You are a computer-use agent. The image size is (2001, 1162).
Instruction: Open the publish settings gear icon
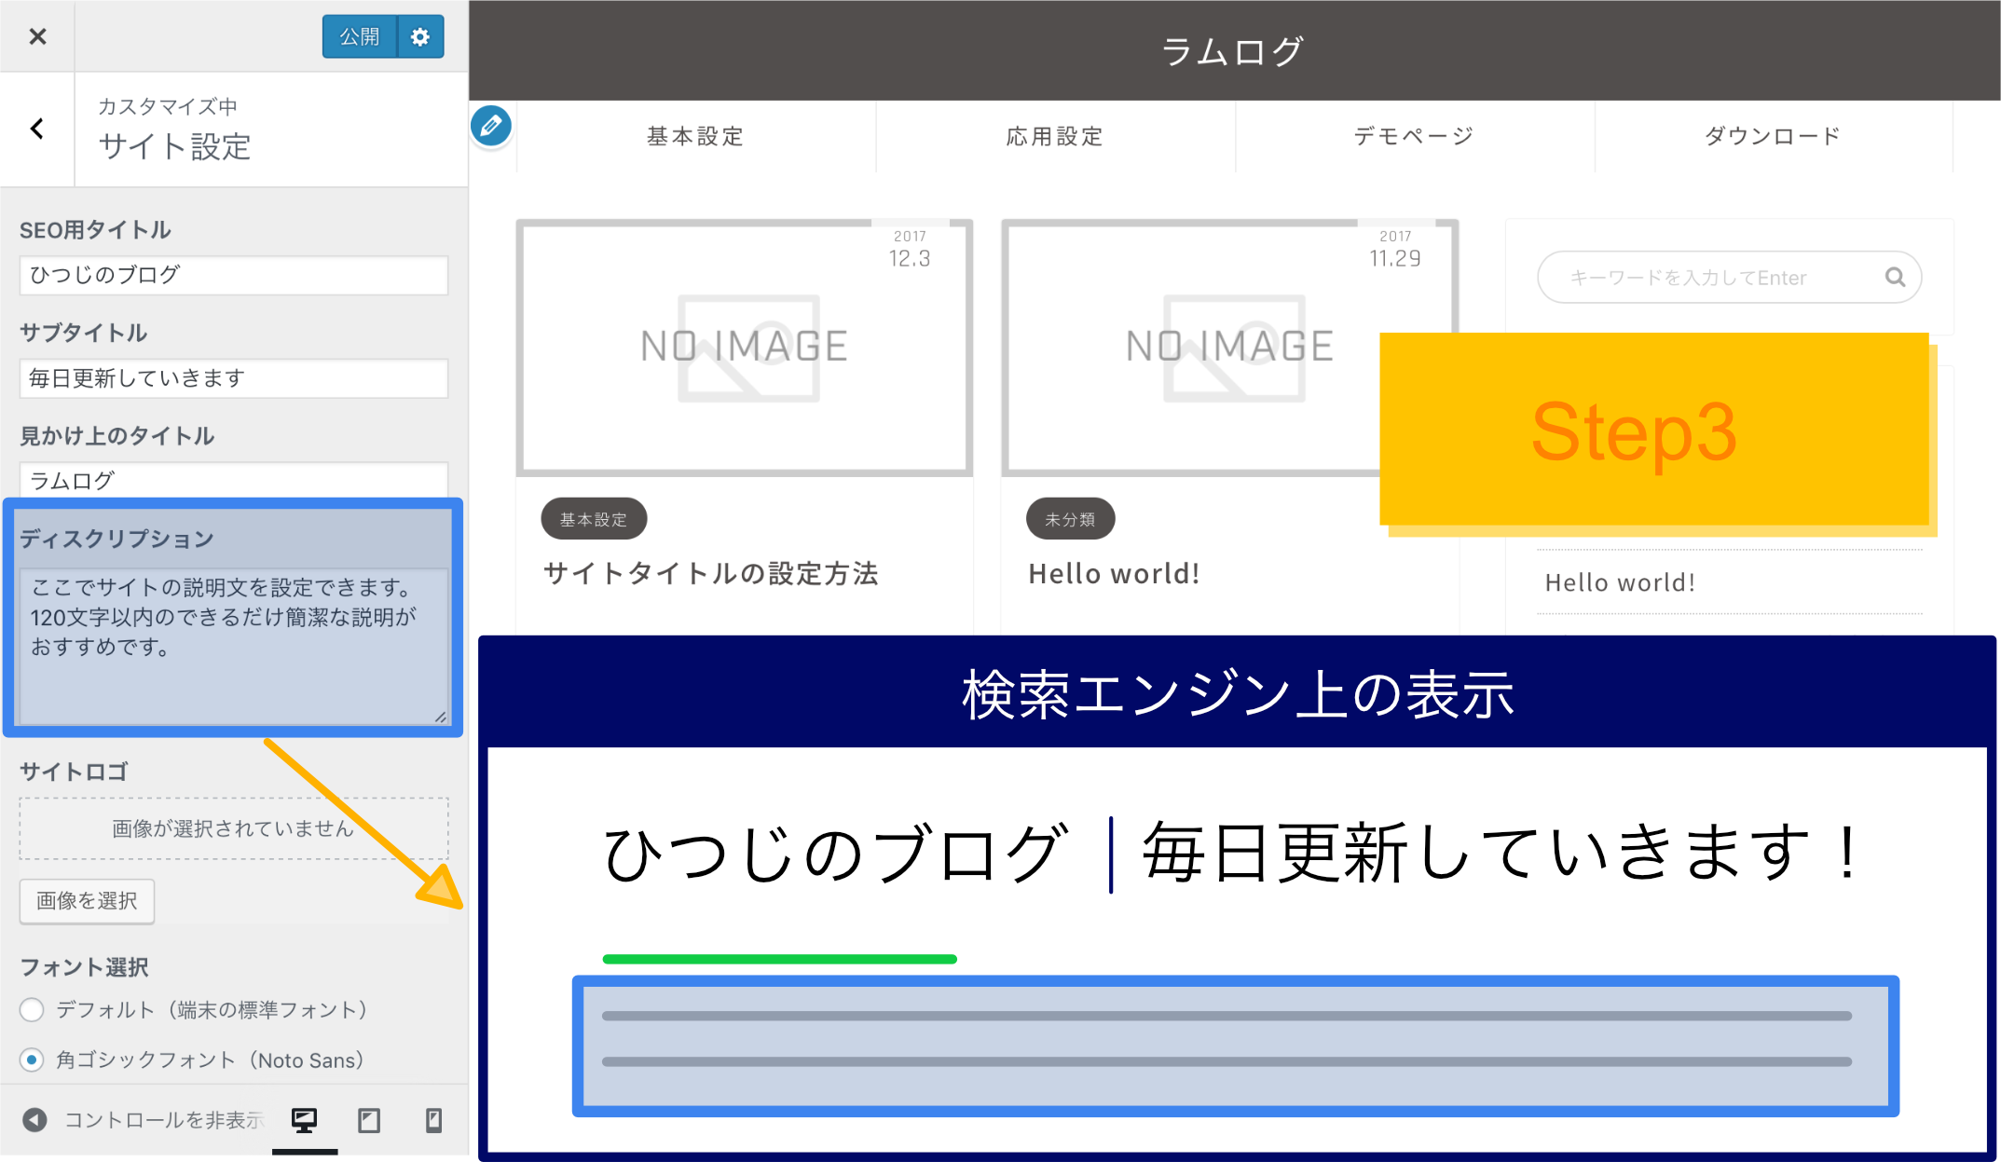(420, 36)
